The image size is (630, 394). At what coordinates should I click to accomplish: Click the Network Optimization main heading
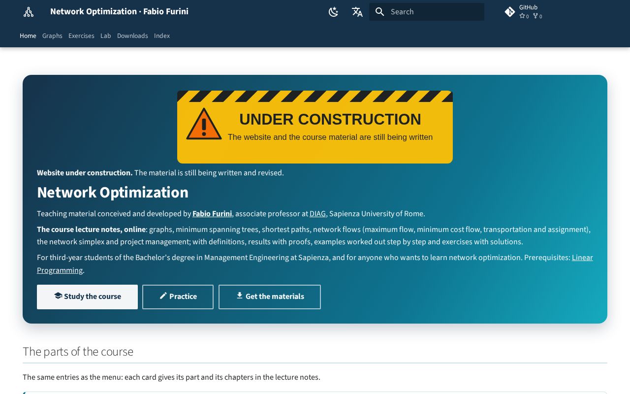click(x=113, y=193)
